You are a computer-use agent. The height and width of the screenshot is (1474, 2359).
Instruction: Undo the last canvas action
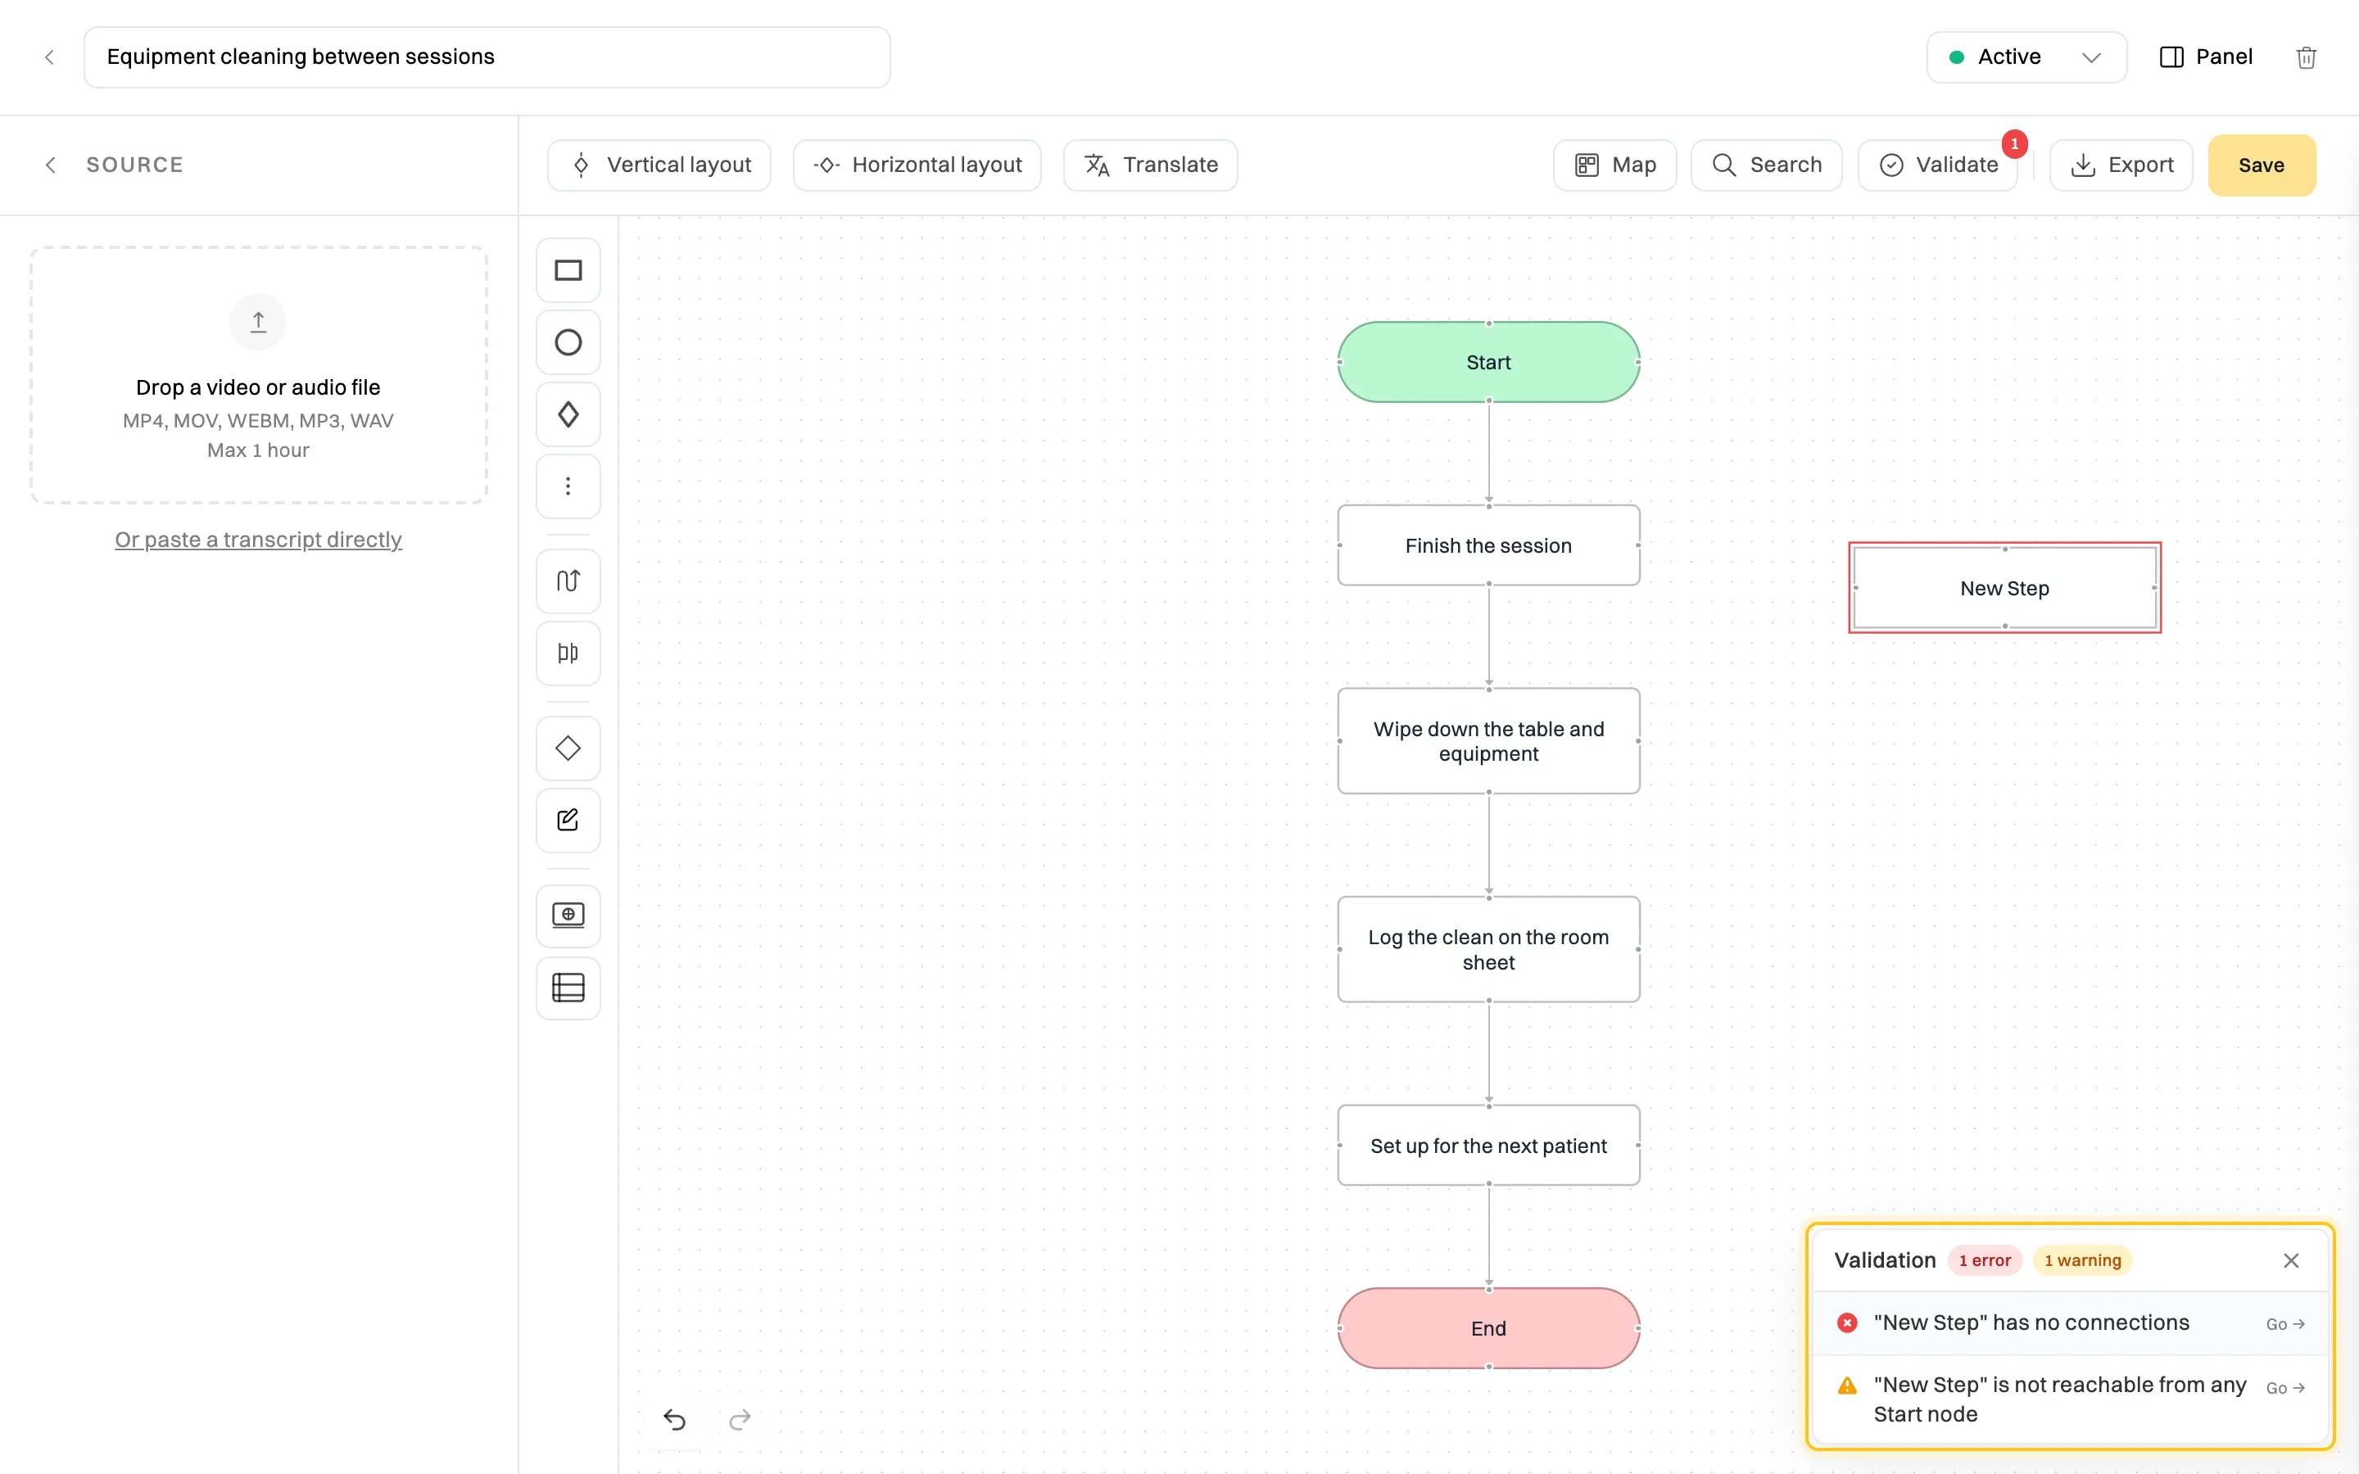point(675,1419)
